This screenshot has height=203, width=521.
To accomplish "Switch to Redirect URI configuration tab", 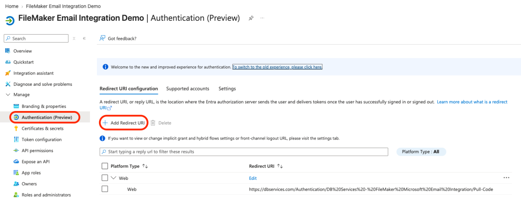I will [x=129, y=89].
